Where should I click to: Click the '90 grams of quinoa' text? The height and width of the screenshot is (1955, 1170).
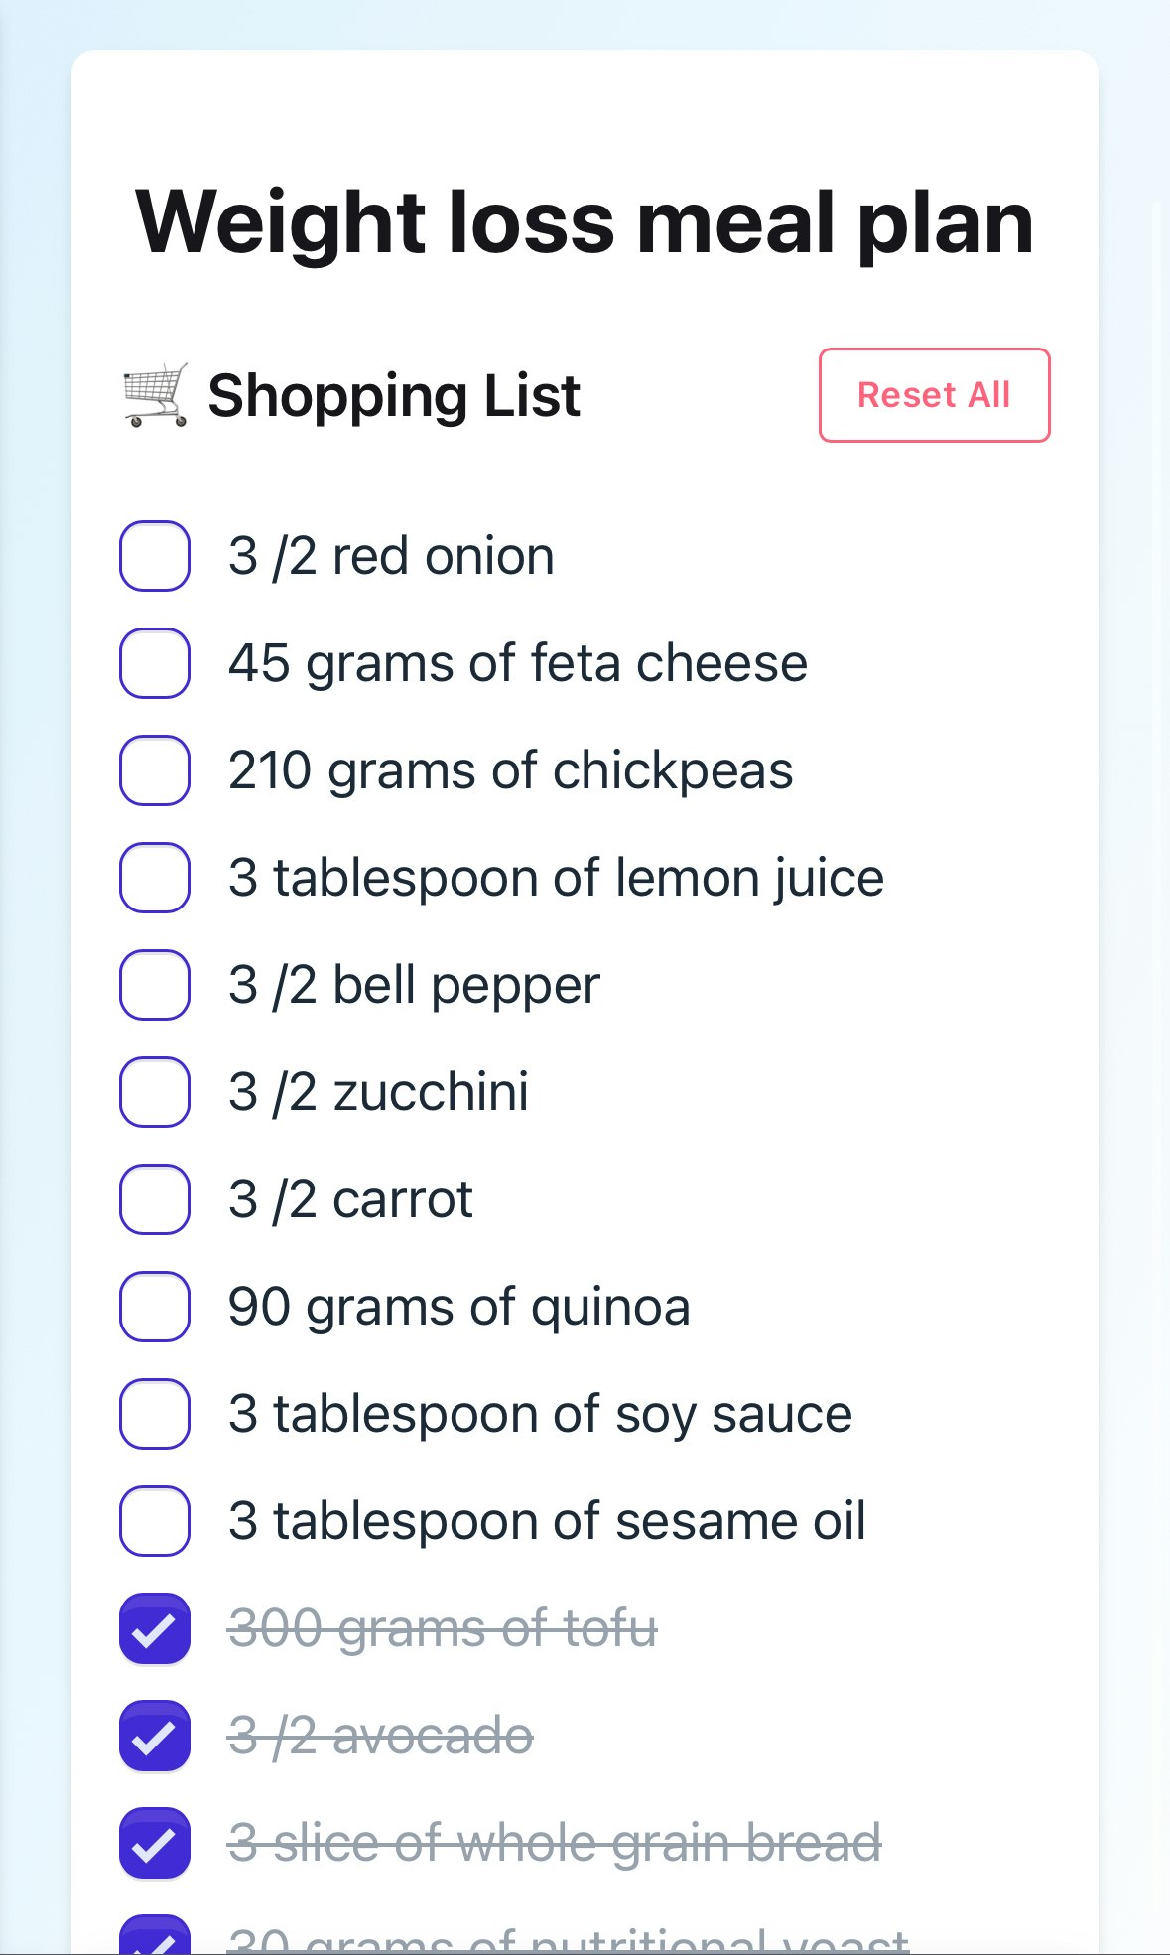[458, 1307]
